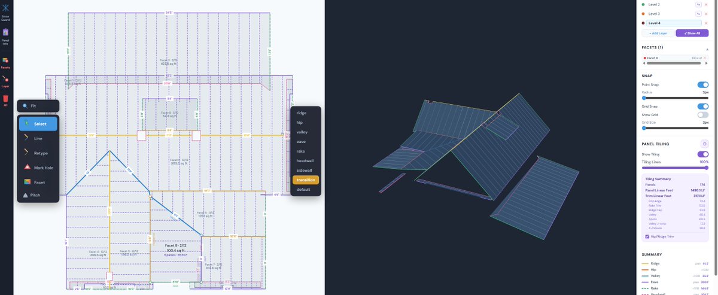The width and height of the screenshot is (718, 295).
Task: Click the facets list left scroll arrow
Action: click(644, 63)
